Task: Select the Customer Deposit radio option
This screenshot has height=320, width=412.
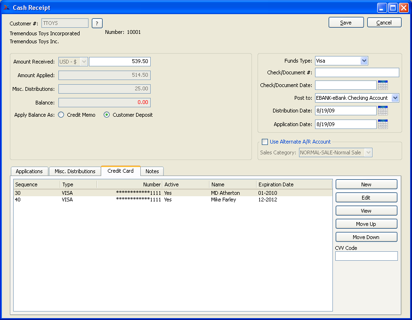Action: (107, 115)
